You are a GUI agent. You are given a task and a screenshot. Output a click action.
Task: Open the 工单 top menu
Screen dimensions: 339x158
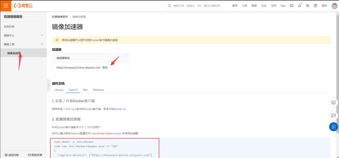244,6
